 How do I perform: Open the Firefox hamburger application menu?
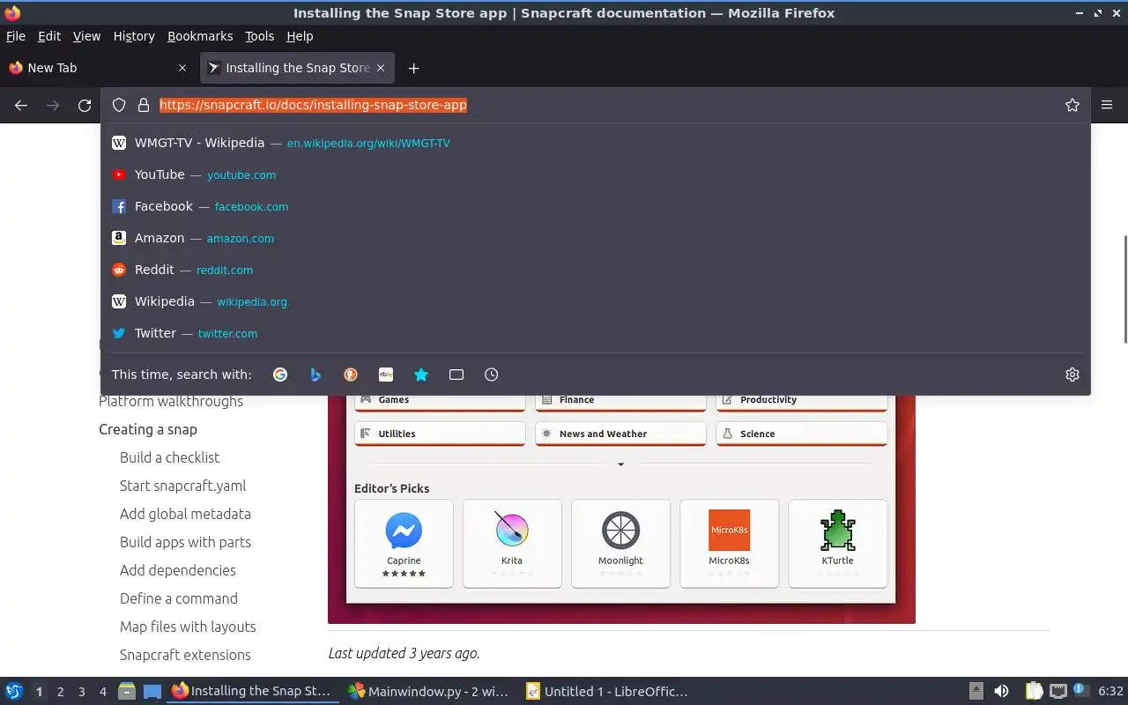[1107, 105]
